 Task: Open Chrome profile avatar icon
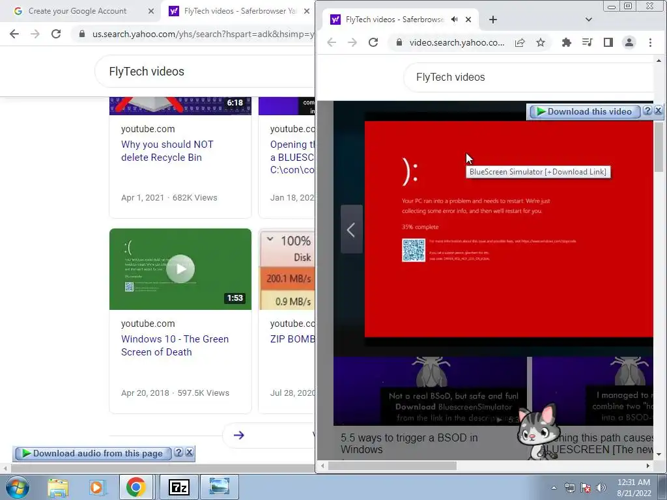click(x=629, y=42)
